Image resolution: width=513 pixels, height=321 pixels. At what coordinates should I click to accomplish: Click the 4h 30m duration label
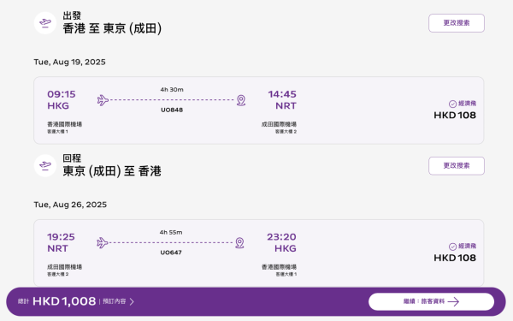(172, 90)
